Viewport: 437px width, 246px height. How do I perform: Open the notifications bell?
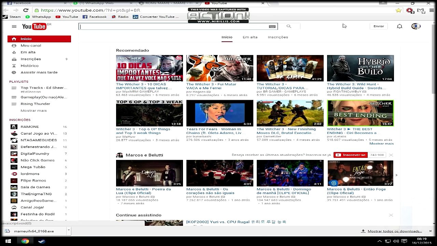click(x=399, y=26)
